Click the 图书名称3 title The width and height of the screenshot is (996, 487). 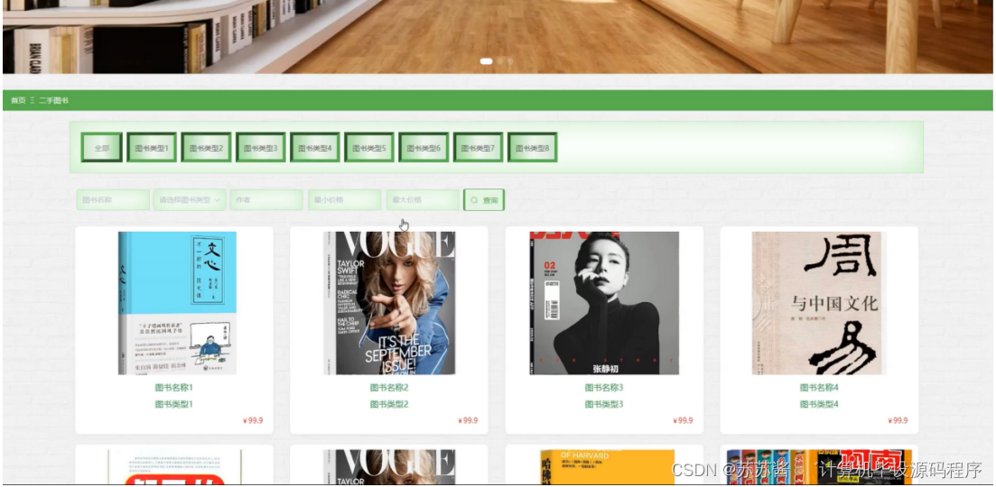604,388
